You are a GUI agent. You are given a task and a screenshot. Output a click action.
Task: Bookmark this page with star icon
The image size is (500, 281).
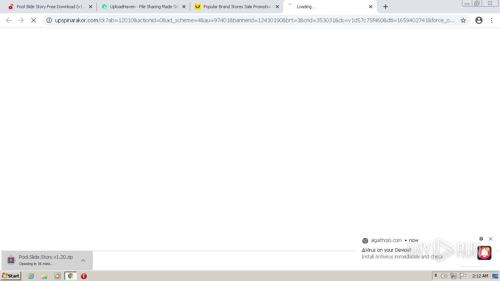463,20
